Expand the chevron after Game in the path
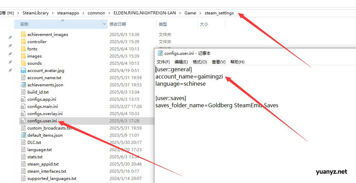The width and height of the screenshot is (356, 183). 201,13
